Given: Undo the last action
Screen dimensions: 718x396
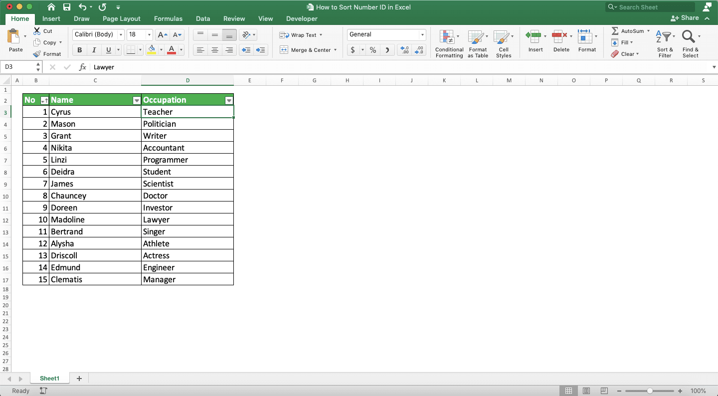Looking at the screenshot, I should click(83, 7).
